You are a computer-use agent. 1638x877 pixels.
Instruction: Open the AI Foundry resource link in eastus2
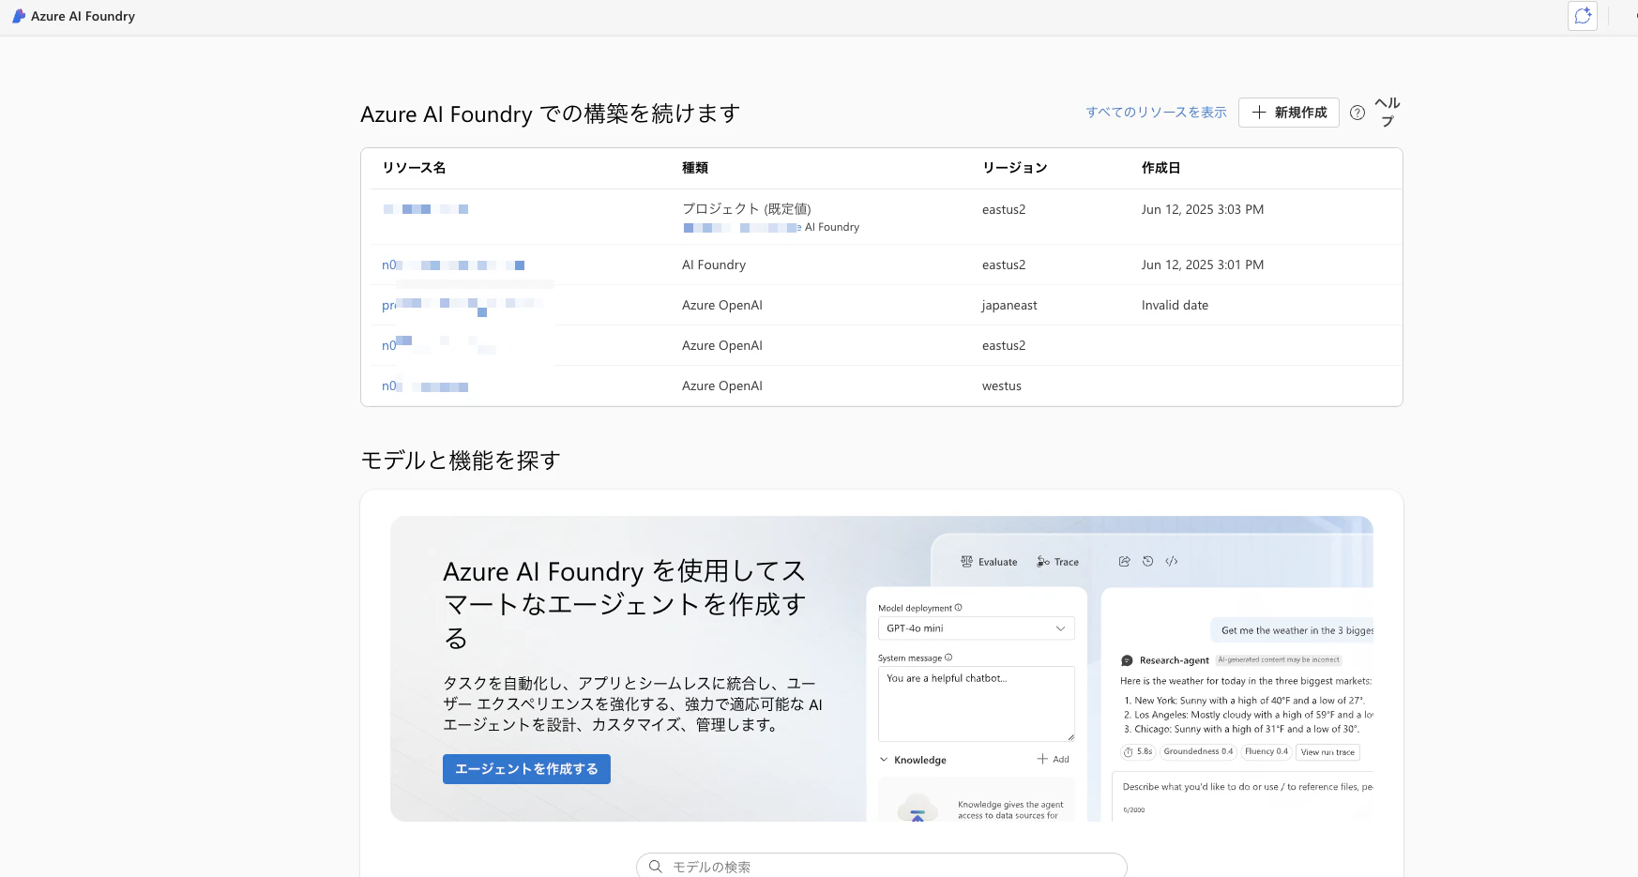click(453, 265)
